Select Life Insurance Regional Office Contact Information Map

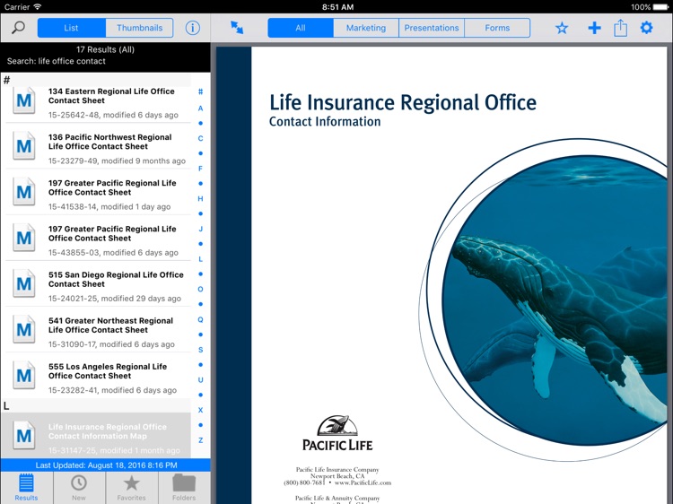98,436
